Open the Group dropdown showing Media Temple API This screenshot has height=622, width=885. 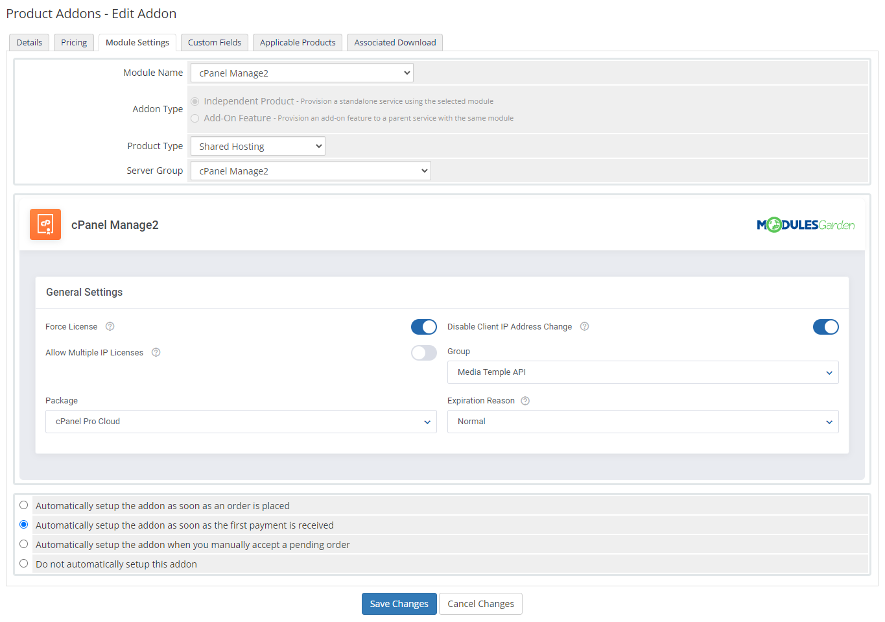pos(643,372)
